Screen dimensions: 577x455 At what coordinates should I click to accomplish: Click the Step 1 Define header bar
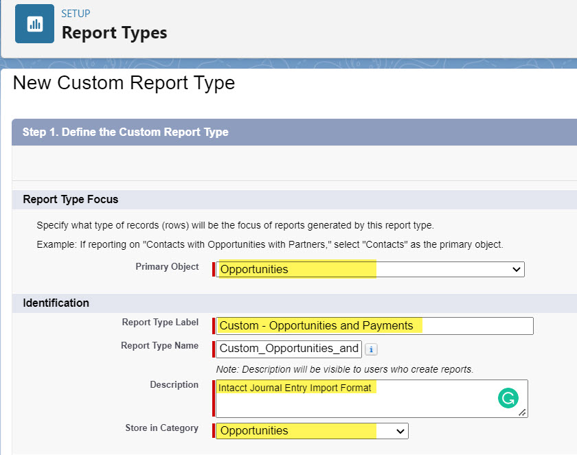point(126,132)
